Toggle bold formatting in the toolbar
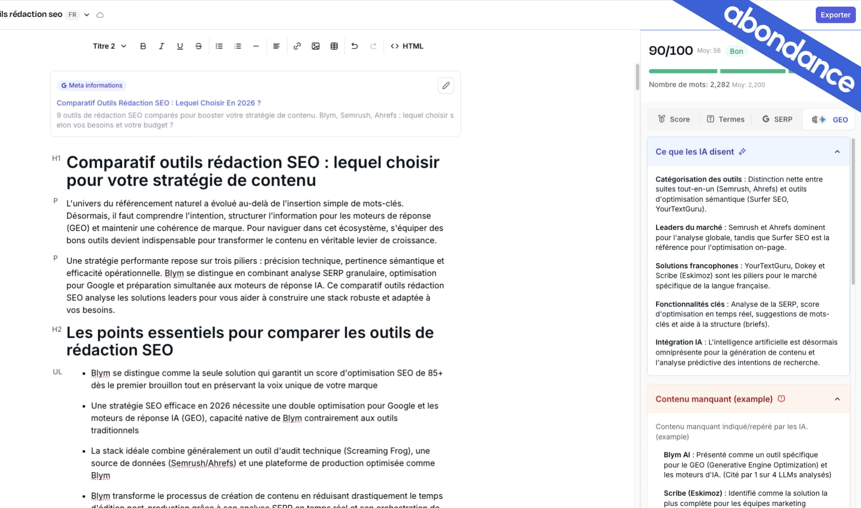Screen dimensions: 861x508 tap(143, 46)
